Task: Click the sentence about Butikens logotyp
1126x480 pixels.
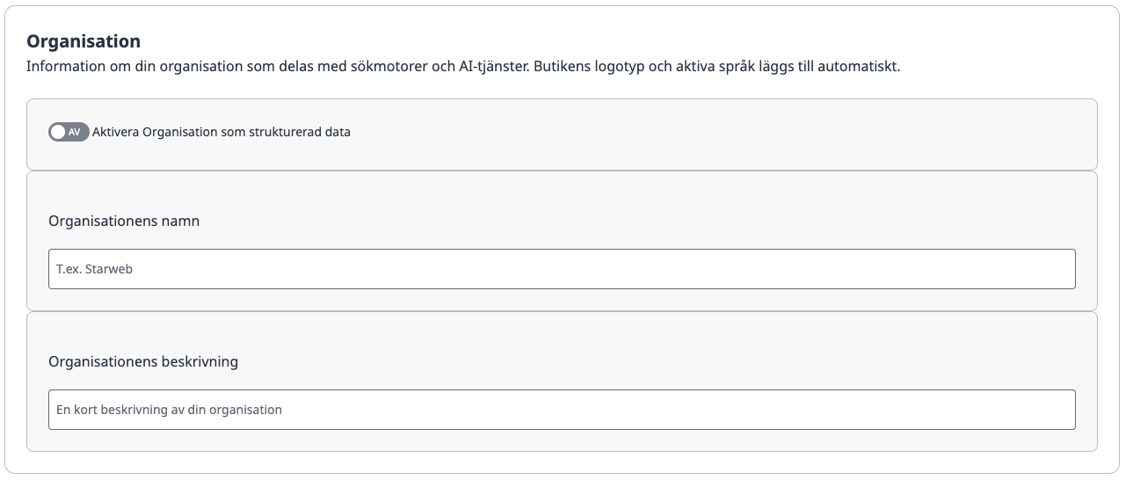Action: 717,66
